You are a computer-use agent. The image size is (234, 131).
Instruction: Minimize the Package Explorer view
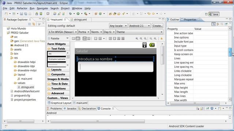40,19
